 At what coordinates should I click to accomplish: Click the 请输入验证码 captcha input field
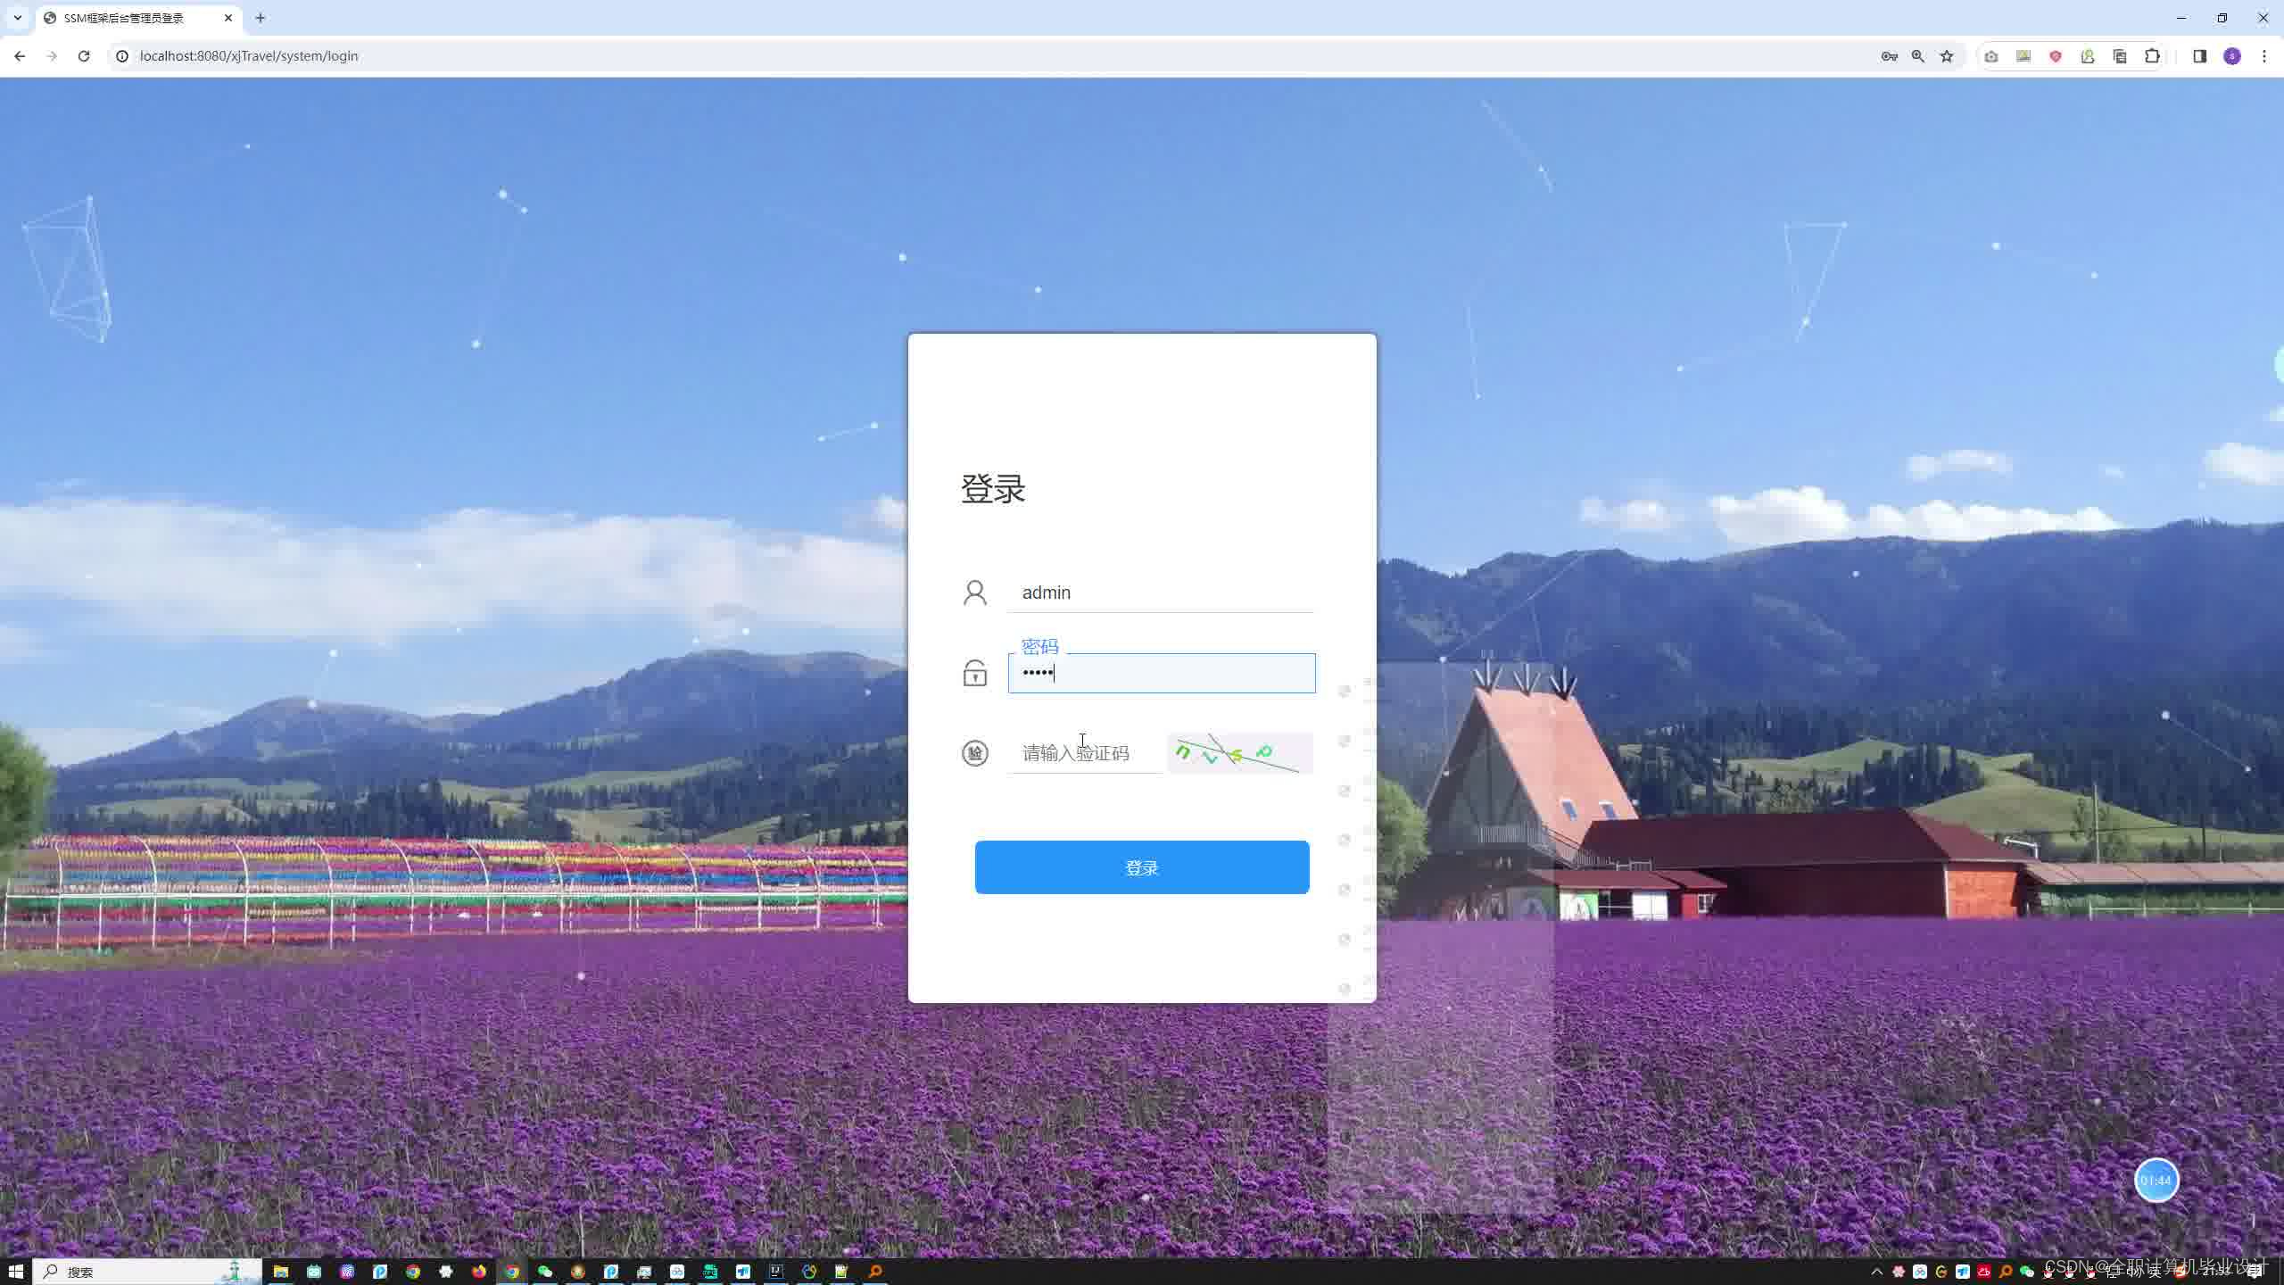(1084, 753)
